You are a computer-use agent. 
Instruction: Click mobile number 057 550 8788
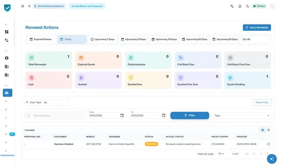pos(94,144)
